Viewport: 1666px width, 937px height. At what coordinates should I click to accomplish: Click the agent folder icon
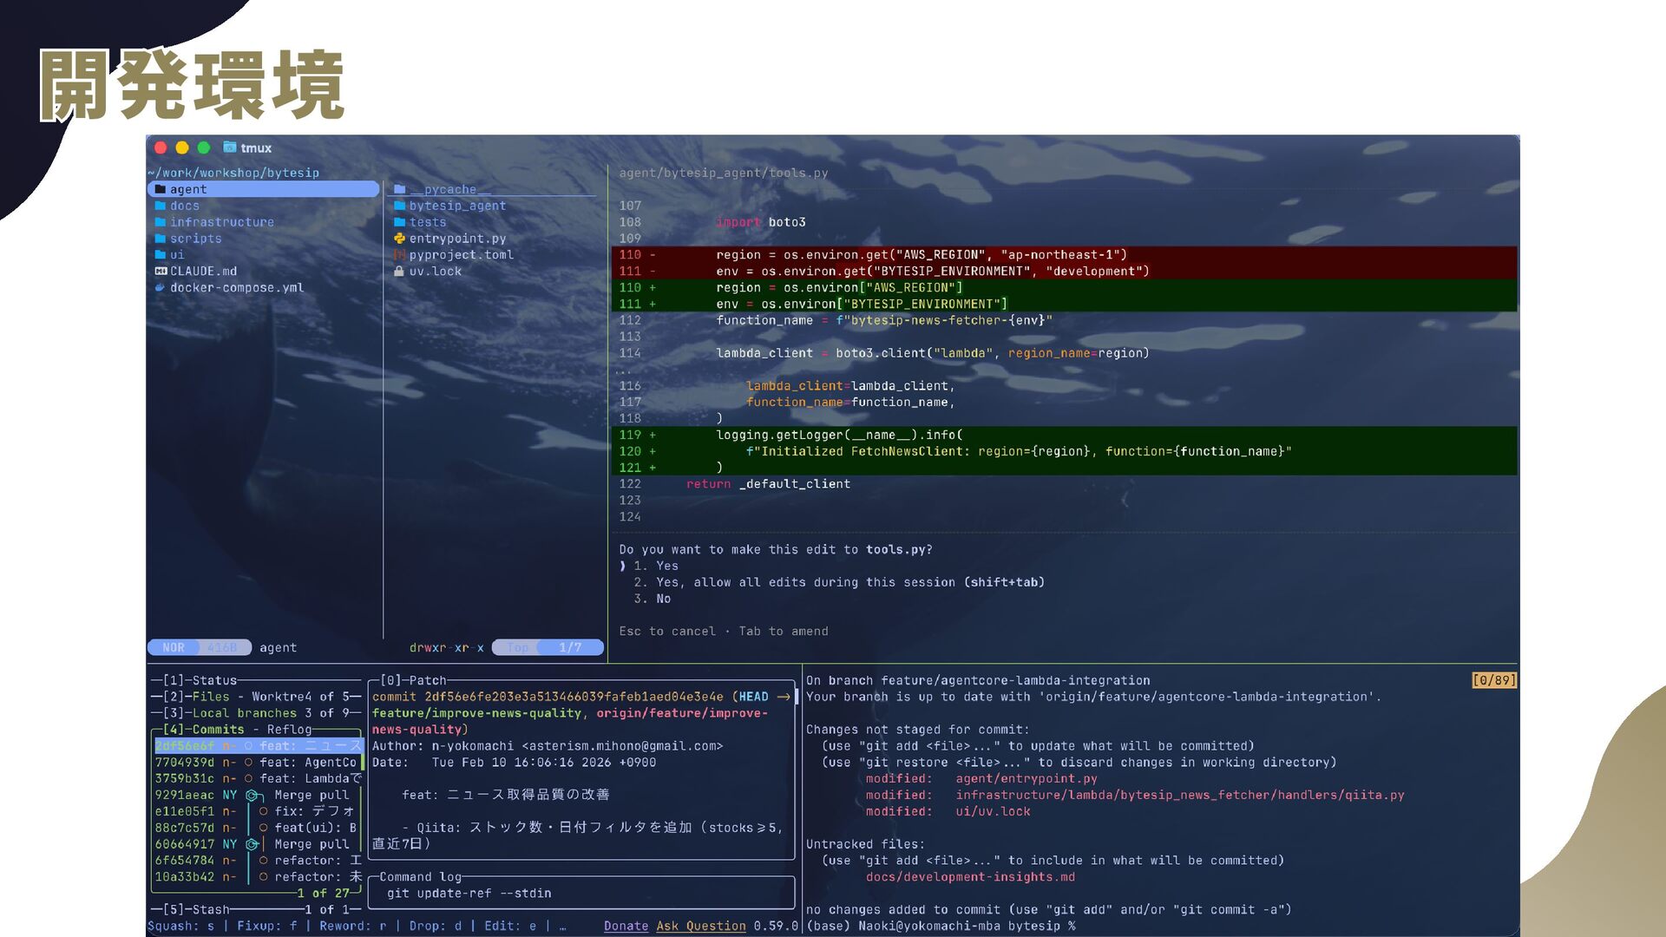(160, 189)
